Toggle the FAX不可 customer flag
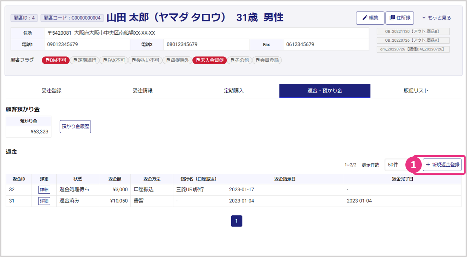Image resolution: width=467 pixels, height=257 pixels. pyautogui.click(x=114, y=60)
